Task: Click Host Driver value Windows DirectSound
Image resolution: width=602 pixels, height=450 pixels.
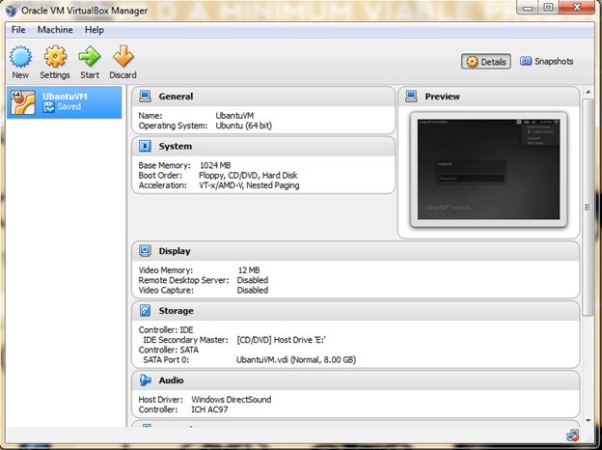Action: pyautogui.click(x=232, y=400)
